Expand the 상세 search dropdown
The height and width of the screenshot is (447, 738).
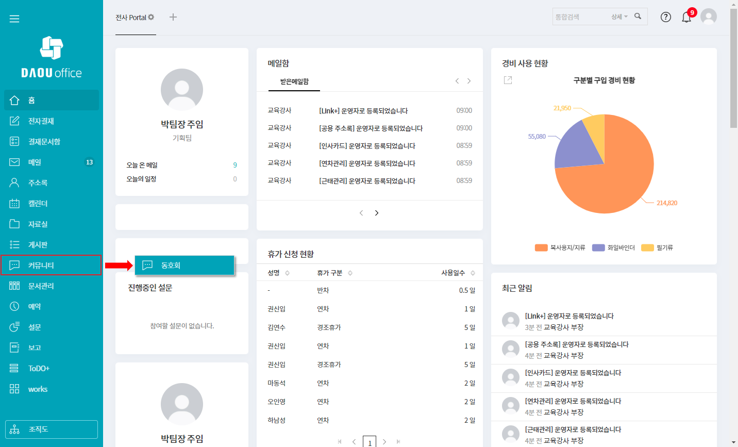pyautogui.click(x=619, y=17)
